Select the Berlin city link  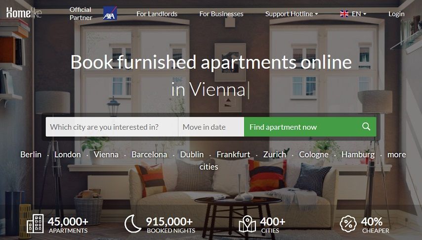click(31, 154)
